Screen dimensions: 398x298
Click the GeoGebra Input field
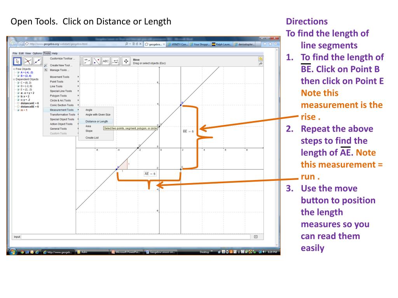(136, 237)
